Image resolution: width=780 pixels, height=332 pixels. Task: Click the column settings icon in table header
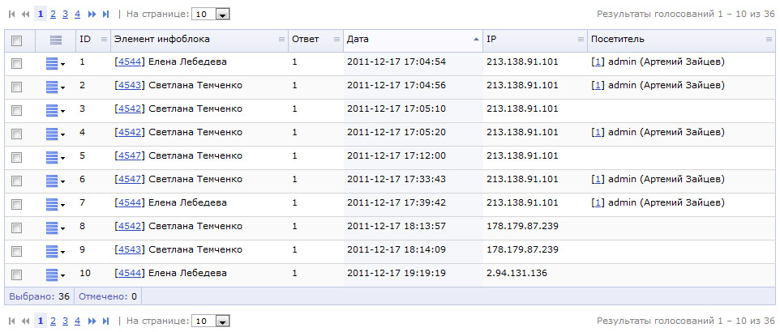coord(55,40)
